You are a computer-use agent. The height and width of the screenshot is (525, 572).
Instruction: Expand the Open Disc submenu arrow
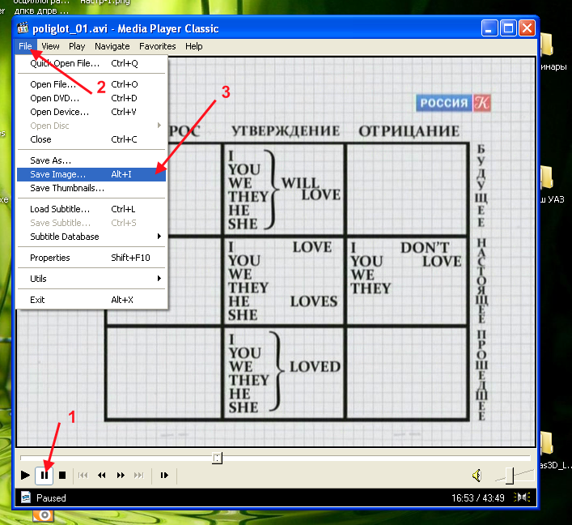pyautogui.click(x=159, y=126)
